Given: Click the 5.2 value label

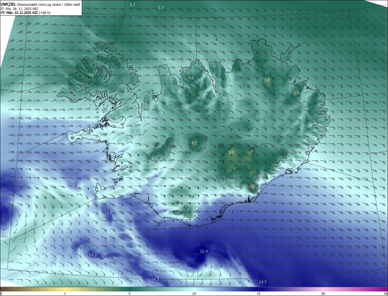Looking at the screenshot, I should (132, 5).
